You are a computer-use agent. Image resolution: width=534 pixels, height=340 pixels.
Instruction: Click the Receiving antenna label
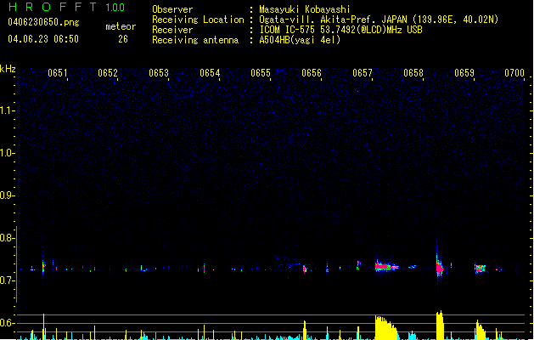(195, 40)
